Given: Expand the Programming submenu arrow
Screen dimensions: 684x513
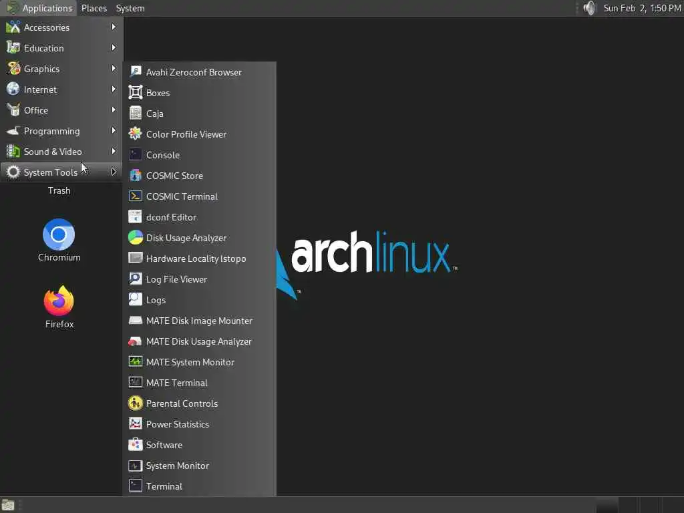Looking at the screenshot, I should point(114,130).
